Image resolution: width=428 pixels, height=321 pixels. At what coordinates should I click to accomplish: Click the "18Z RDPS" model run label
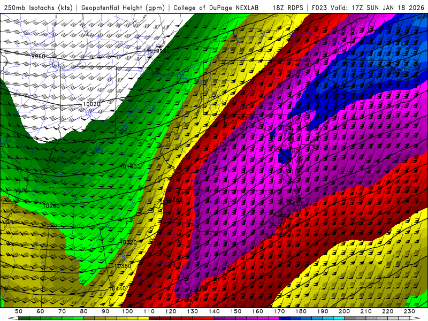pos(288,7)
